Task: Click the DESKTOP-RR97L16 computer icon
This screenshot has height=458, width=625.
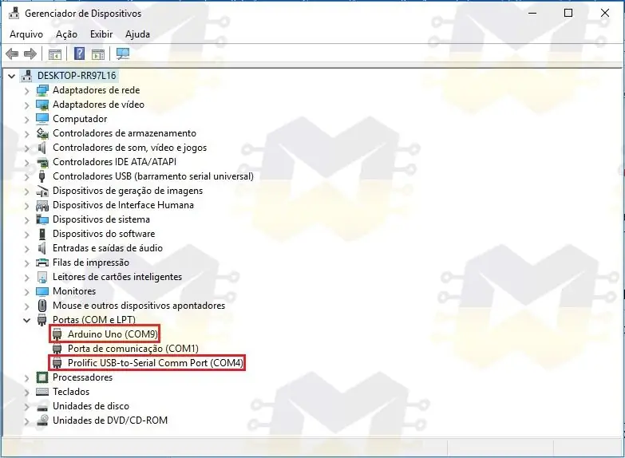Action: tap(27, 75)
